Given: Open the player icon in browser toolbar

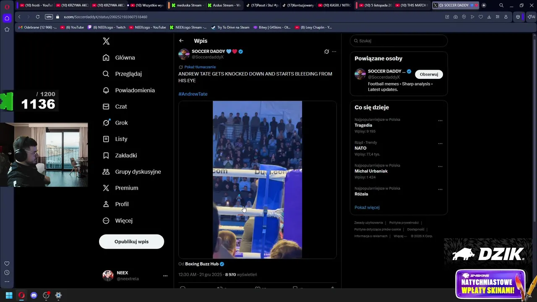Looking at the screenshot, I should tap(472, 17).
